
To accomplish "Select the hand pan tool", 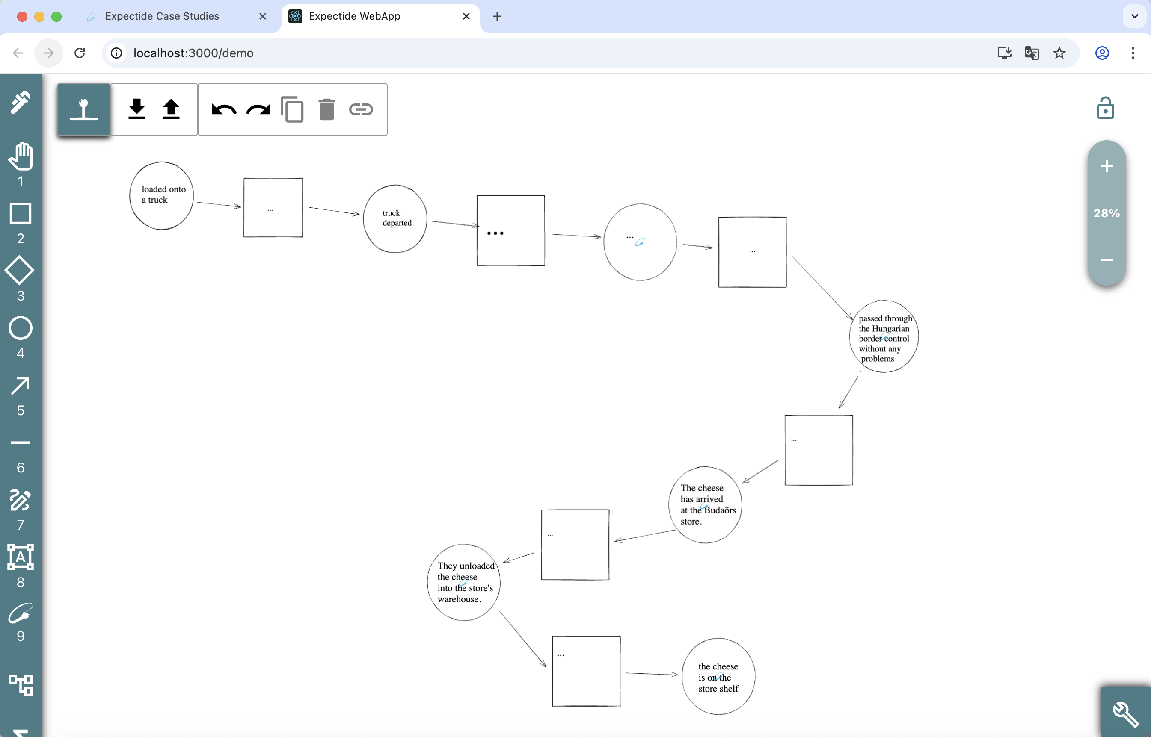I will coord(21,156).
